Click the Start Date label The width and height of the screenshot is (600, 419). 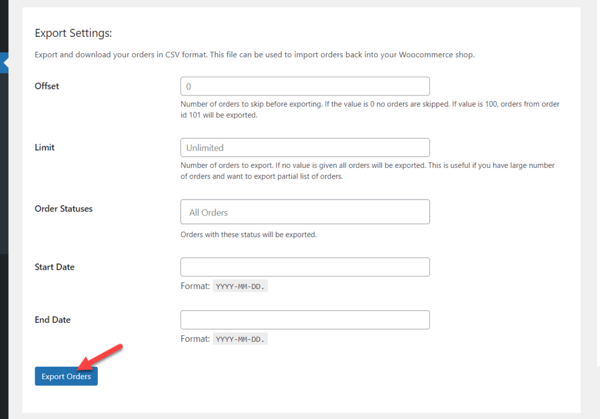tap(54, 267)
